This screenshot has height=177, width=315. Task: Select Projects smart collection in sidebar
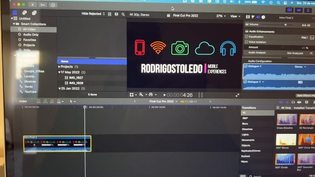29,45
